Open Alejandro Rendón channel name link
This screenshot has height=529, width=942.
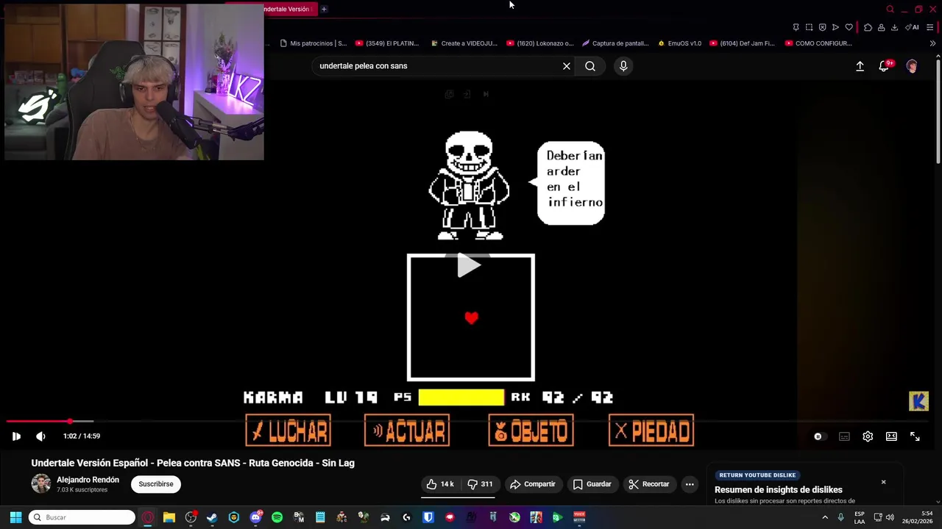(x=88, y=480)
